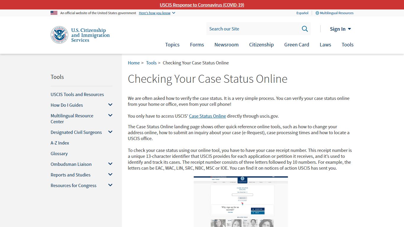Image resolution: width=404 pixels, height=227 pixels.
Task: Switch to Español
Action: point(302,13)
